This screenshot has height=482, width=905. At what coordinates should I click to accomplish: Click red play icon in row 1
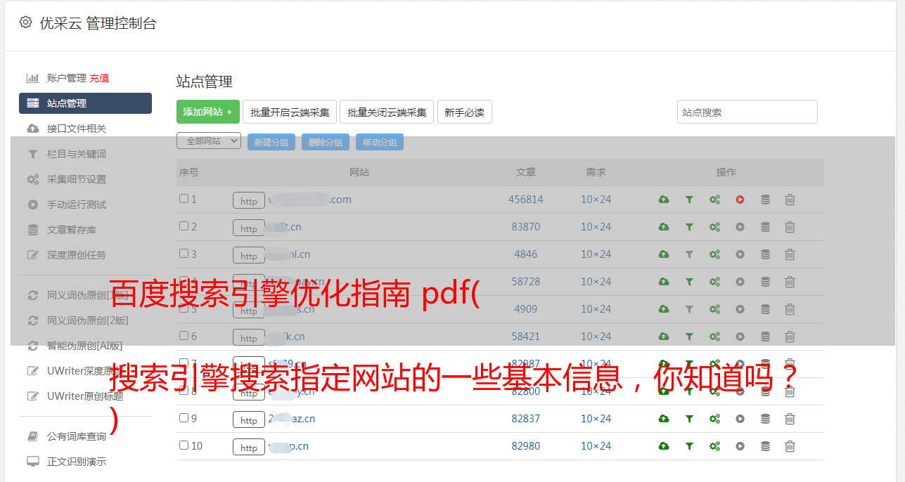click(740, 200)
